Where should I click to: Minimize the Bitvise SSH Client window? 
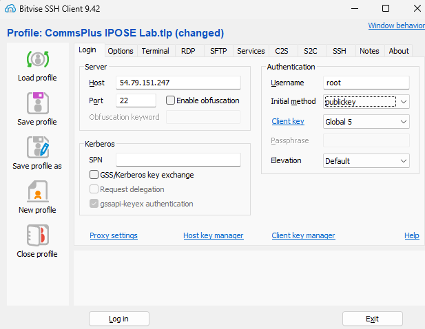355,9
